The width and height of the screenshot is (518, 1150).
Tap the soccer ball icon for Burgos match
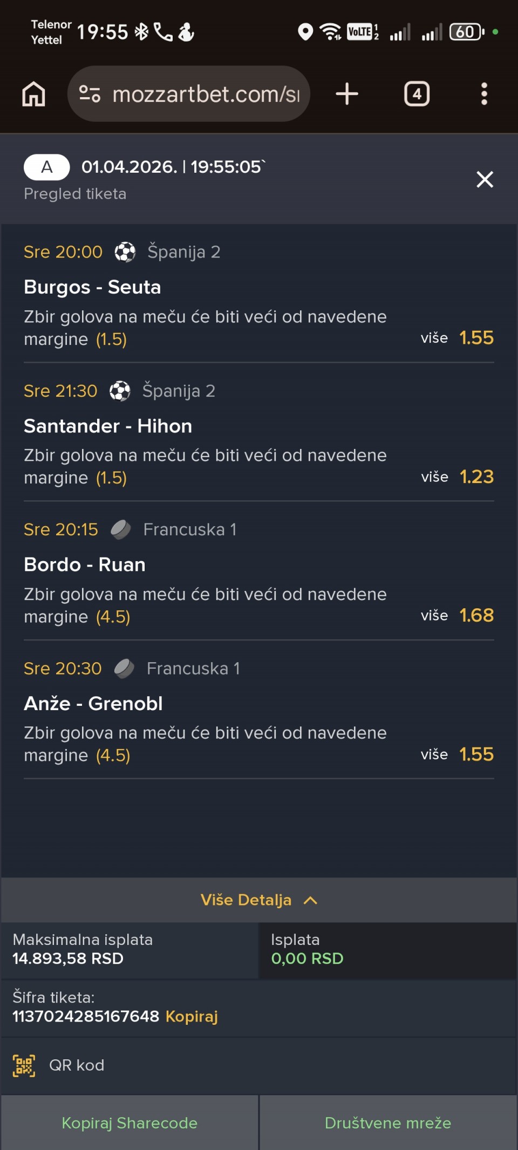tap(125, 252)
